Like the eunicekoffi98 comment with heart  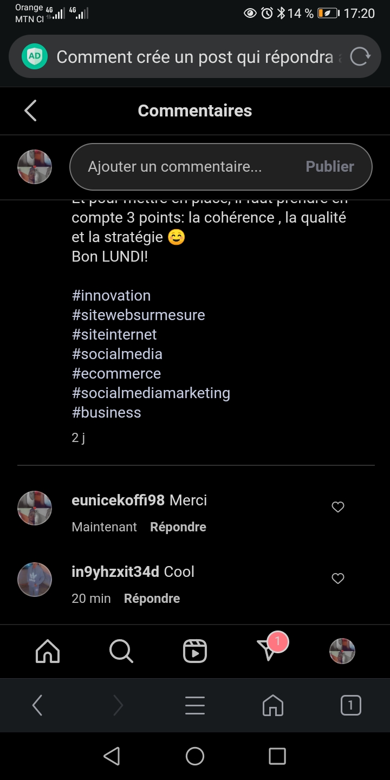click(x=338, y=507)
